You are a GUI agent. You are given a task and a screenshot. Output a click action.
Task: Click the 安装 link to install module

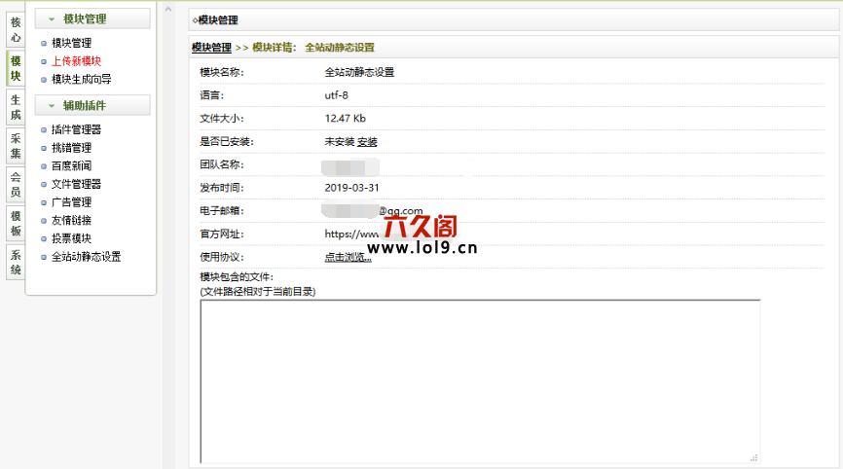pyautogui.click(x=367, y=142)
